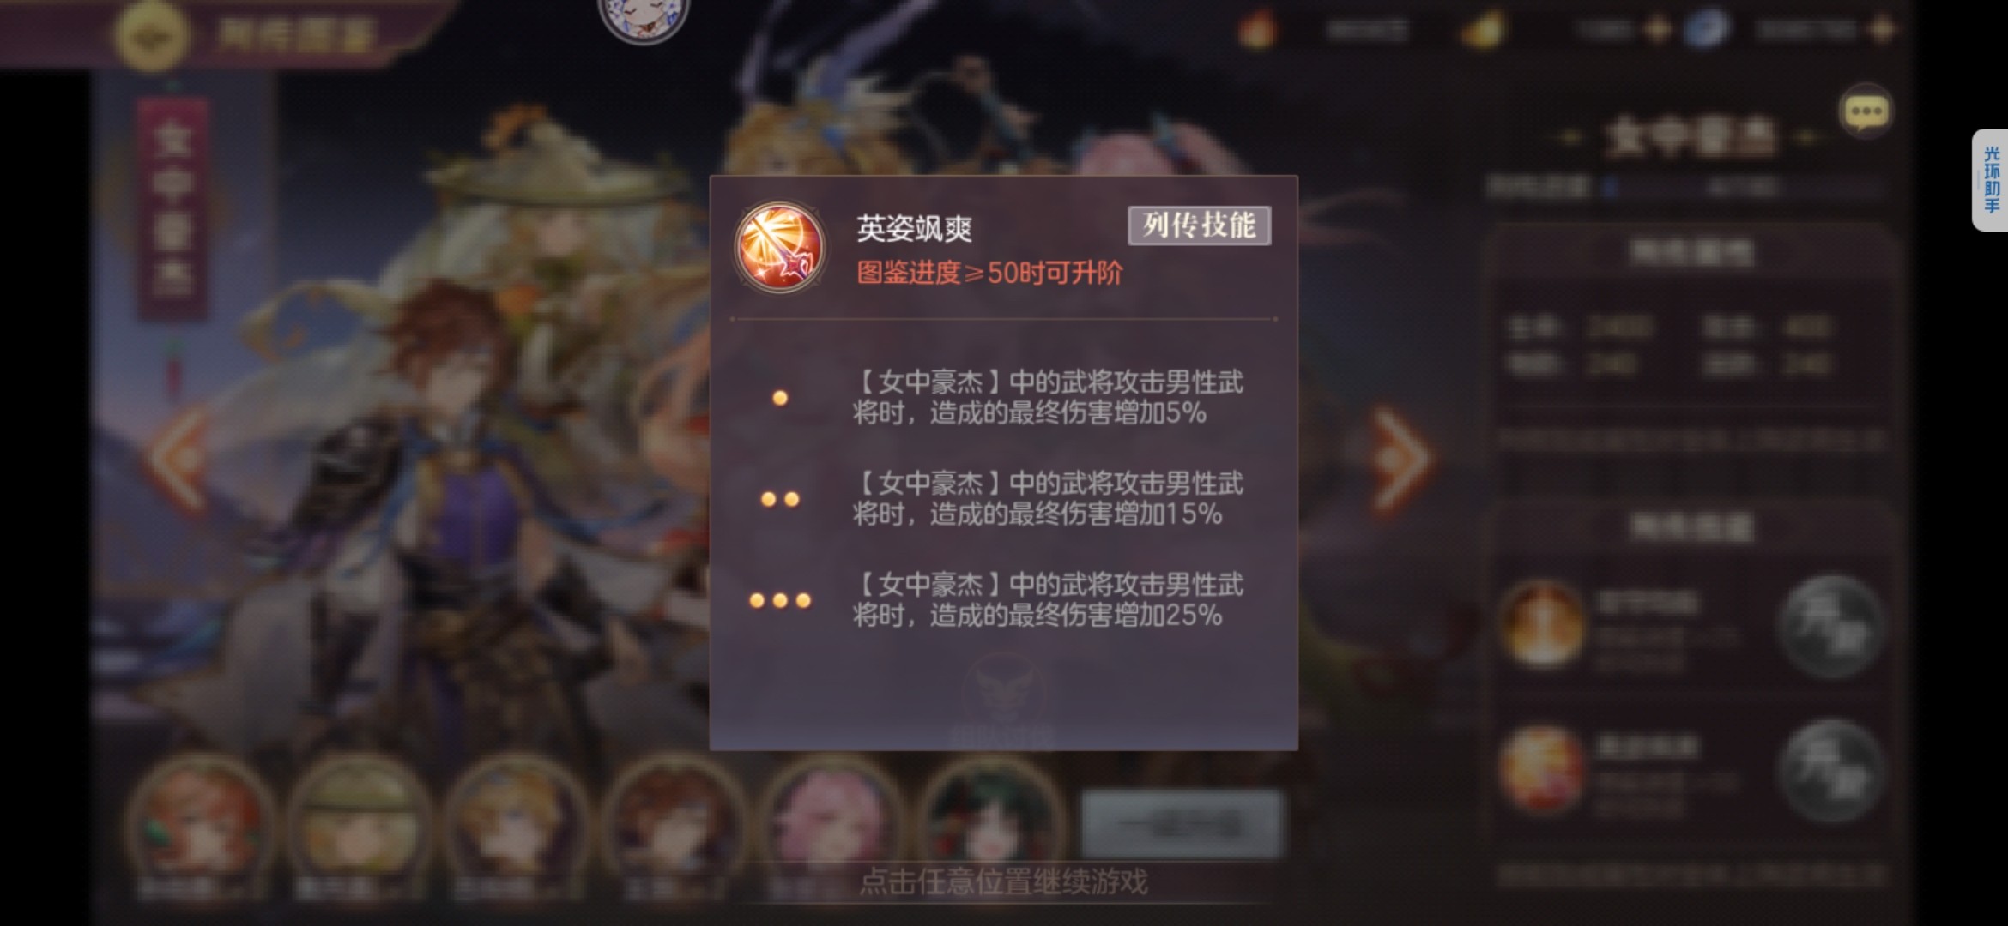The image size is (2008, 926).
Task: Click the gold ingot currency icon
Action: click(1483, 31)
